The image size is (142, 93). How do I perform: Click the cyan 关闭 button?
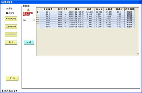tap(29, 42)
